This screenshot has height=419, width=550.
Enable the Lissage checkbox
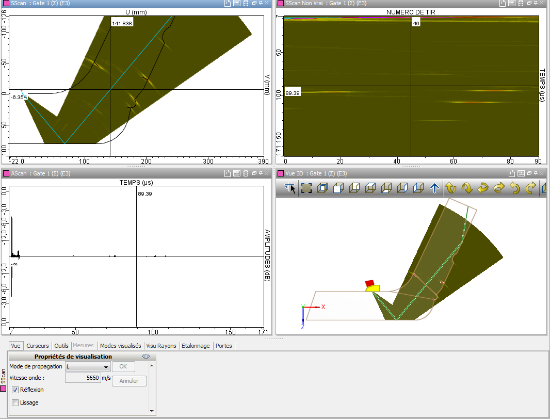(x=15, y=402)
